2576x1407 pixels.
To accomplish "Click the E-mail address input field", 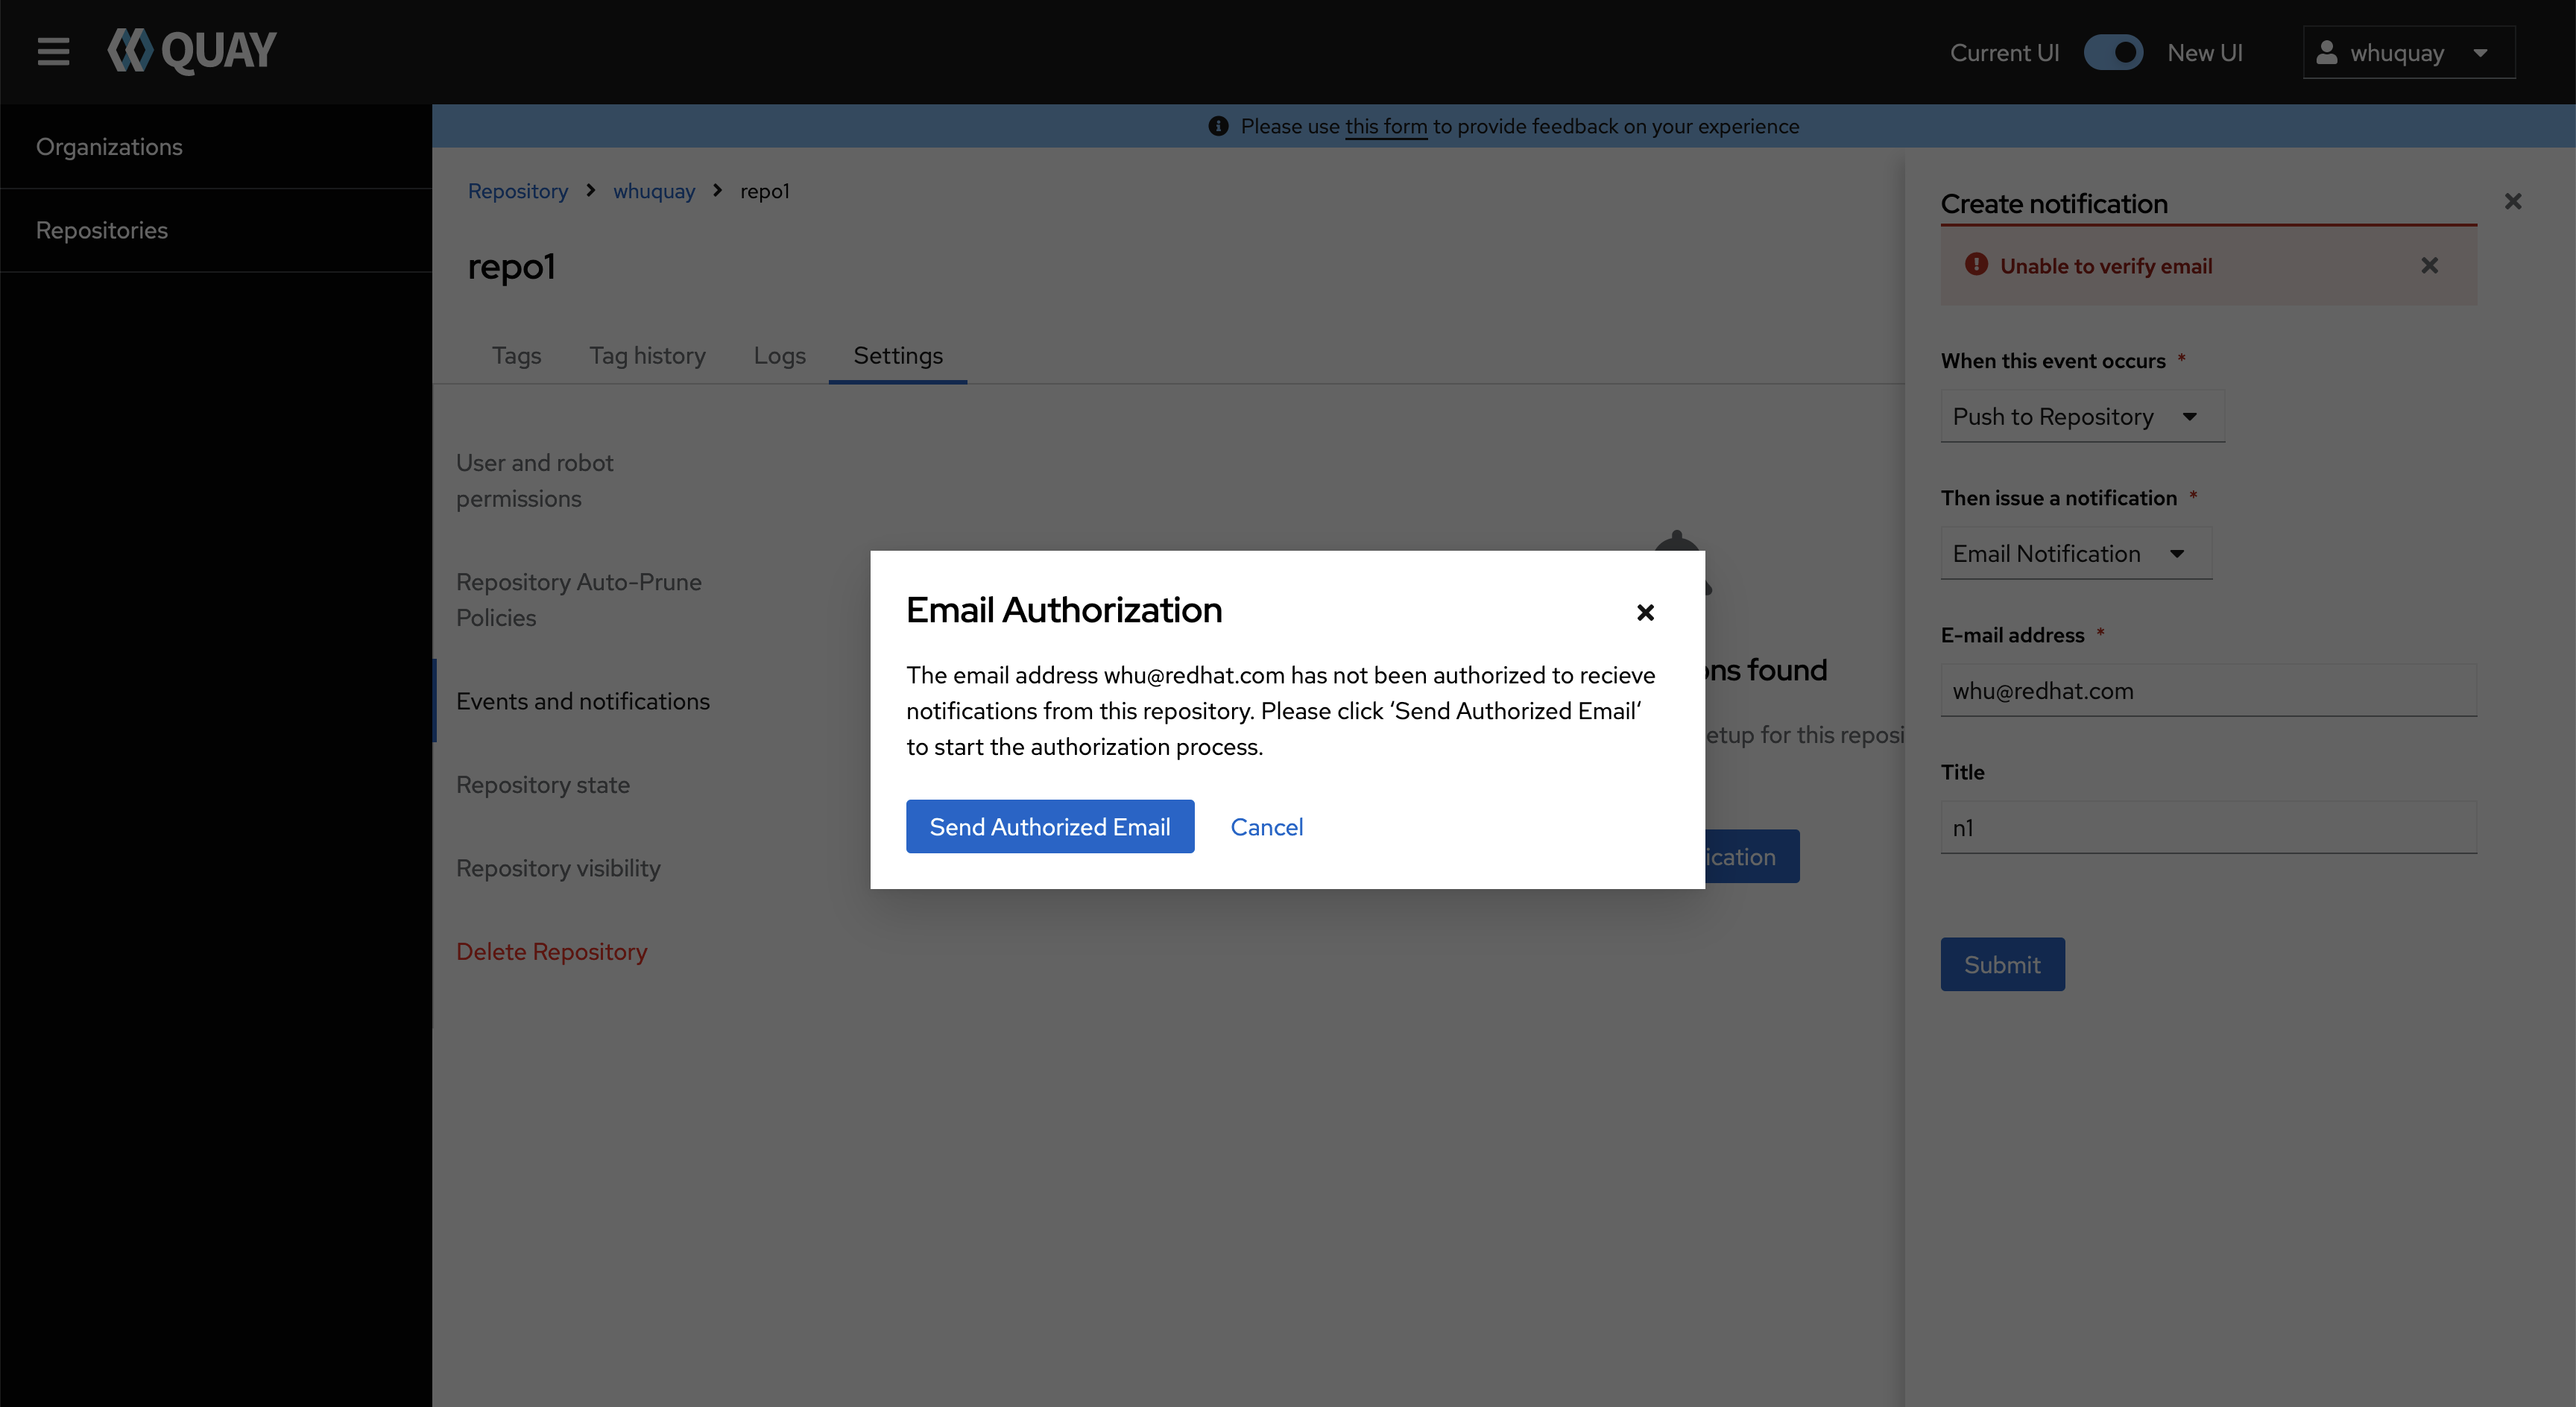I will (2208, 690).
